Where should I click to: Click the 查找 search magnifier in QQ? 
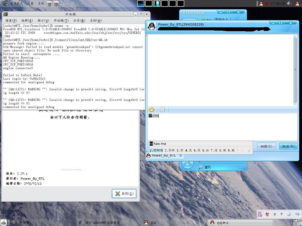[201, 167]
